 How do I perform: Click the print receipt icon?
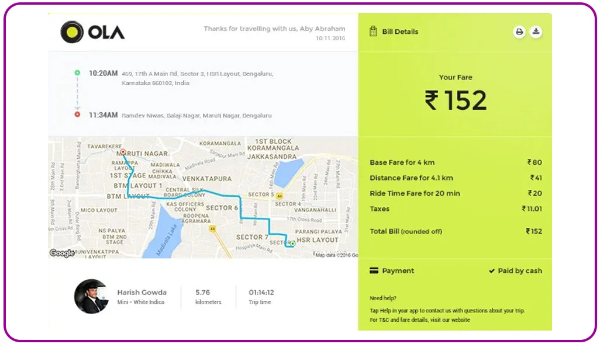pyautogui.click(x=519, y=32)
